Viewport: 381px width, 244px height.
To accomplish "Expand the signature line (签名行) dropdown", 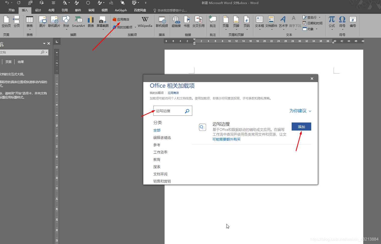I will pyautogui.click(x=320, y=17).
